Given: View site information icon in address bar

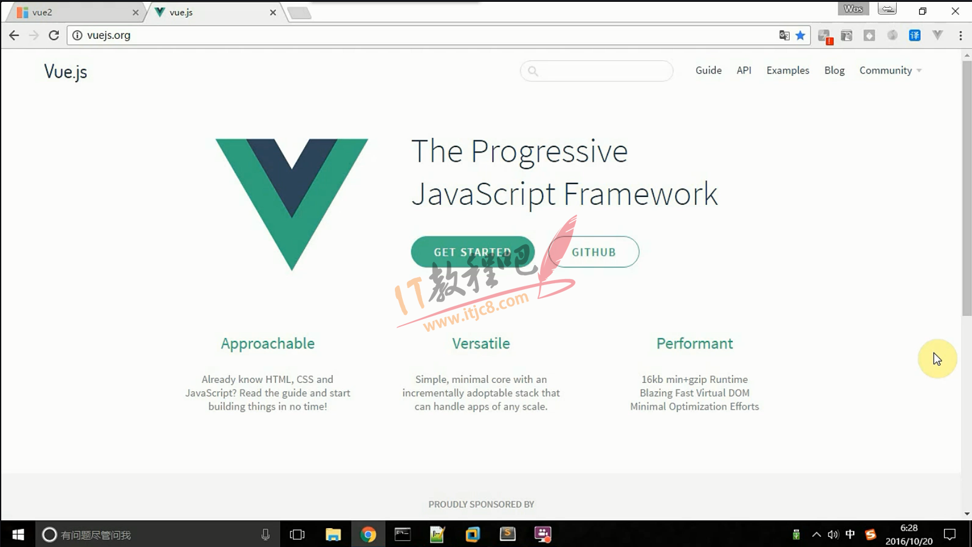Looking at the screenshot, I should click(77, 35).
